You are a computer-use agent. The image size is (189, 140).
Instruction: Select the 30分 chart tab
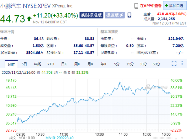coord(143,64)
